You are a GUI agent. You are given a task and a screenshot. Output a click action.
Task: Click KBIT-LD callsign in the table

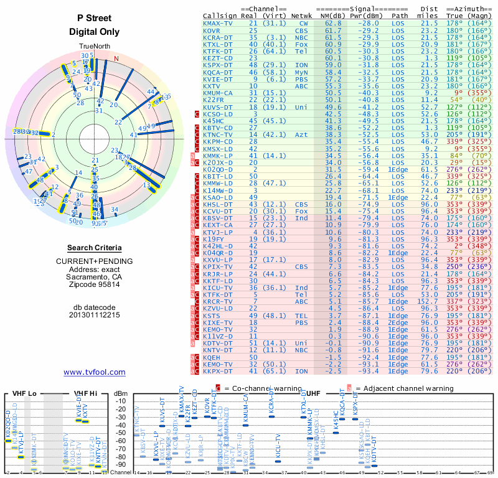click(x=217, y=177)
